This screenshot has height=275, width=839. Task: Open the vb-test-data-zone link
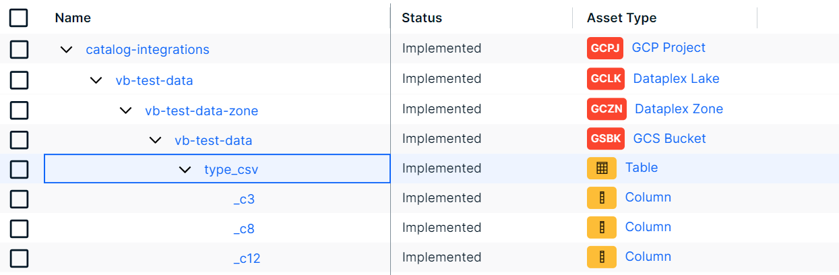[x=201, y=111]
